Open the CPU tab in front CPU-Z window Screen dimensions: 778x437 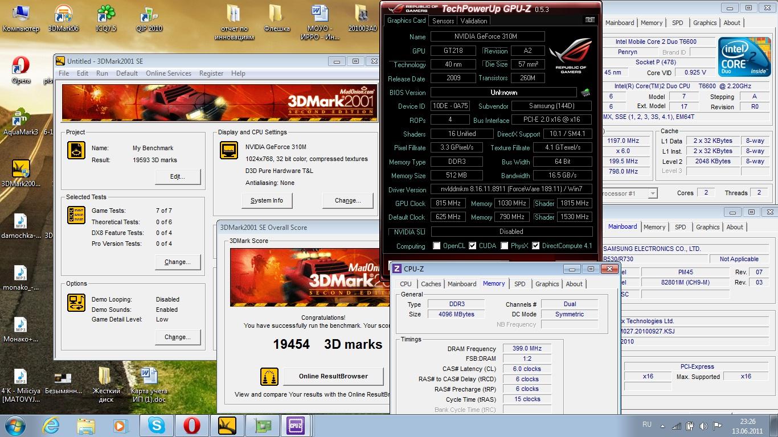click(406, 284)
